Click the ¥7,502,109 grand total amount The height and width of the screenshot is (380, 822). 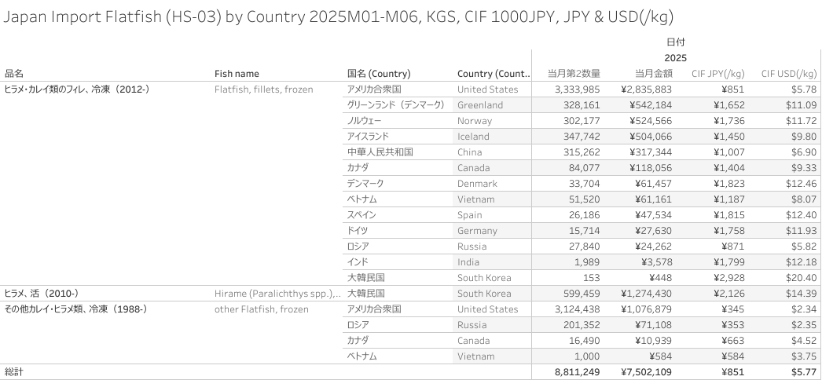point(647,372)
